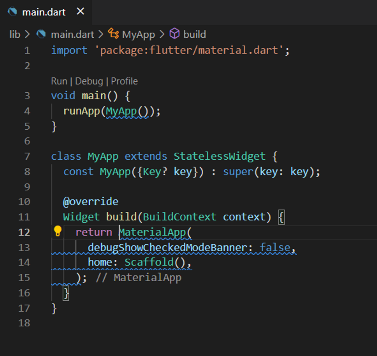Click 'super' in the constructor line
Viewport: 377px width, 356px height.
point(238,172)
